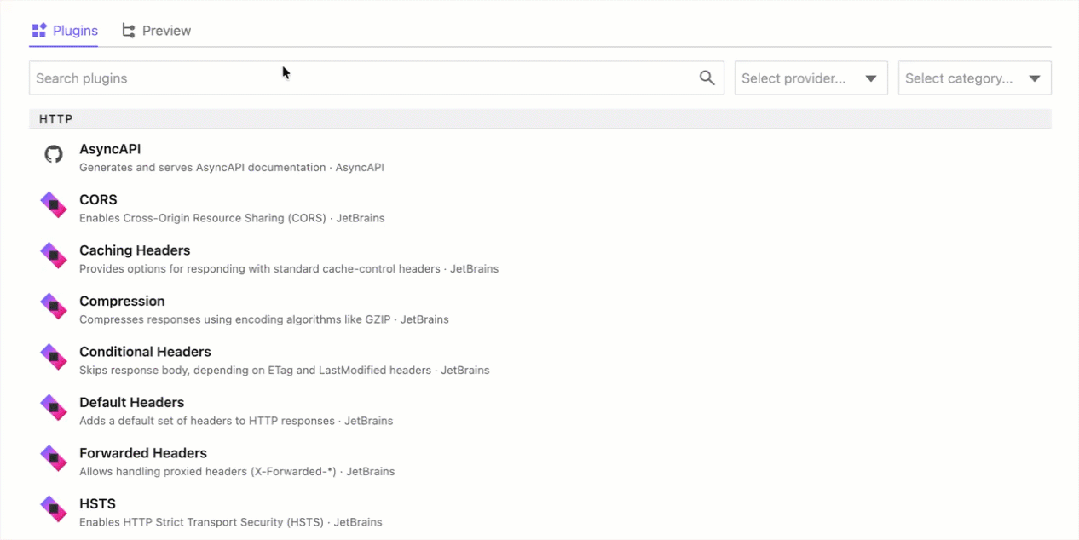Open the Select category dropdown
The width and height of the screenshot is (1079, 540).
click(x=974, y=78)
